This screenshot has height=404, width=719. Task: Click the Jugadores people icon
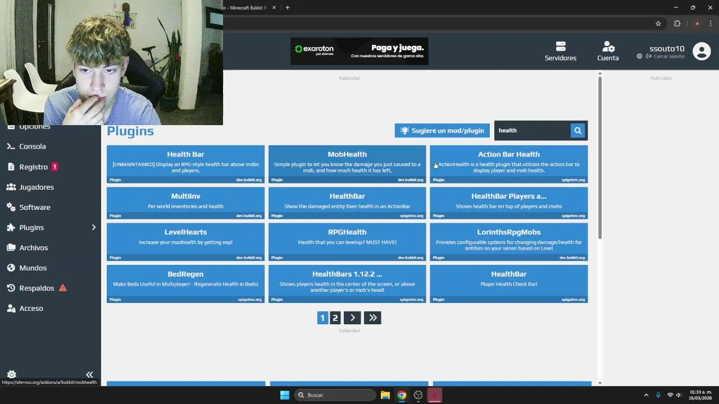click(11, 187)
